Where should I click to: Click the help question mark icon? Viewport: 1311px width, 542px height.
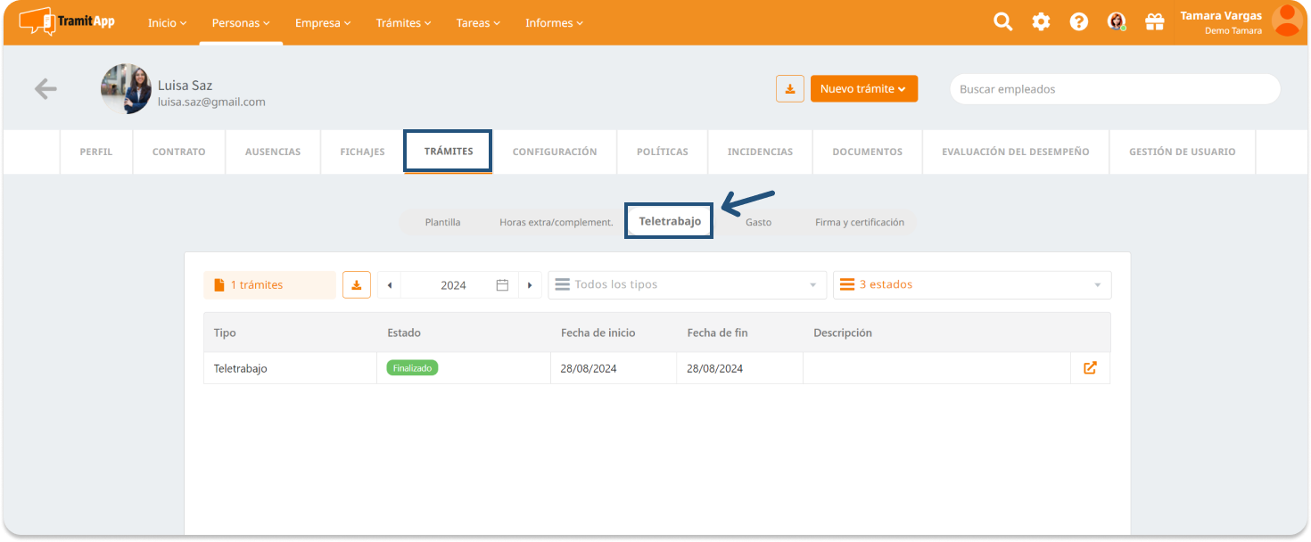tap(1079, 22)
